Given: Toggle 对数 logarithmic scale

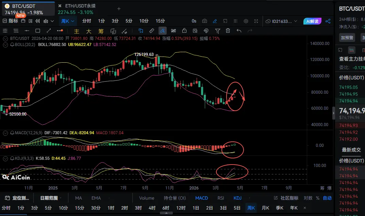Looking at the screenshot, I should (x=308, y=198).
